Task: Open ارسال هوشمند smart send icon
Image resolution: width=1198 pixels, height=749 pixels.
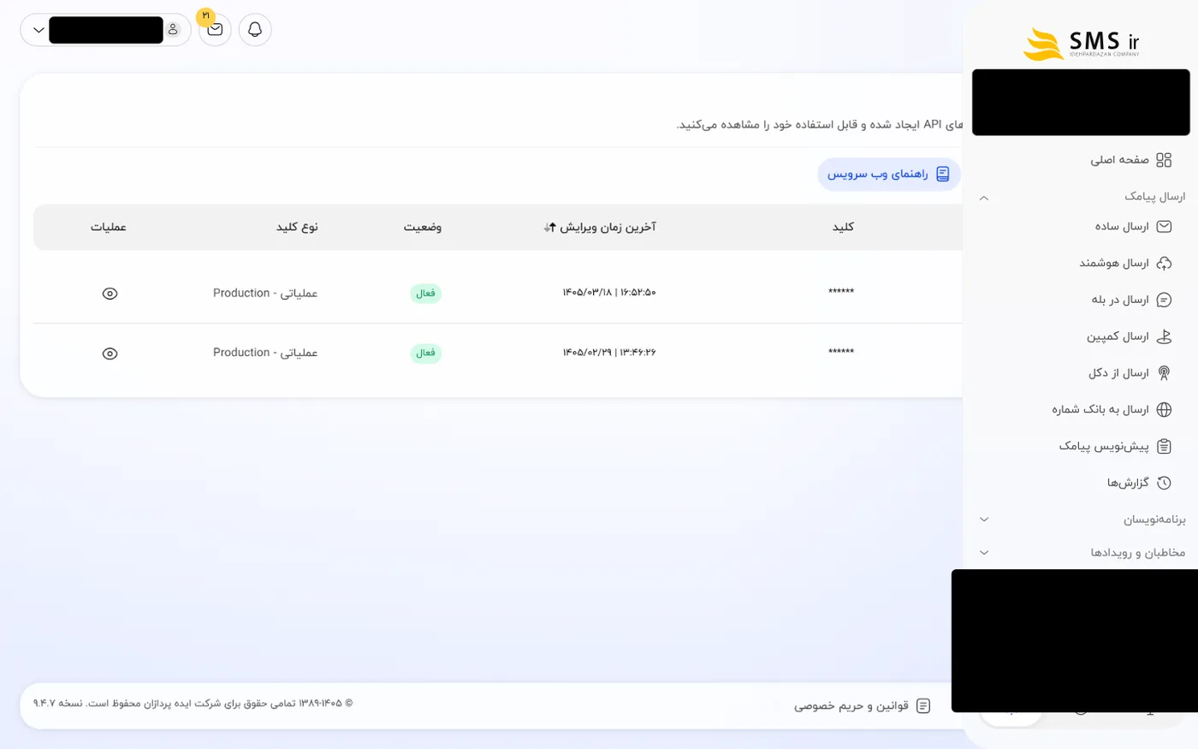Action: pos(1164,264)
